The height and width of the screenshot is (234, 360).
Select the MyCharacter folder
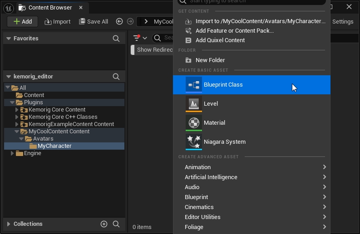(54, 146)
